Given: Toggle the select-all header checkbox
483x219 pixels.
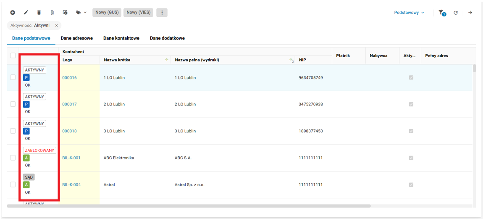Looking at the screenshot, I should pos(13,55).
